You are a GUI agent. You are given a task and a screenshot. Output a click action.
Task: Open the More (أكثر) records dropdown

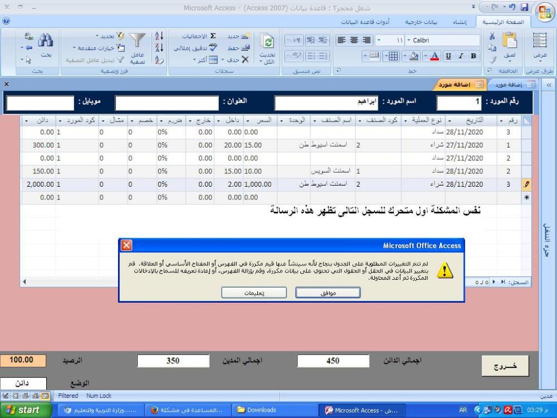point(206,60)
